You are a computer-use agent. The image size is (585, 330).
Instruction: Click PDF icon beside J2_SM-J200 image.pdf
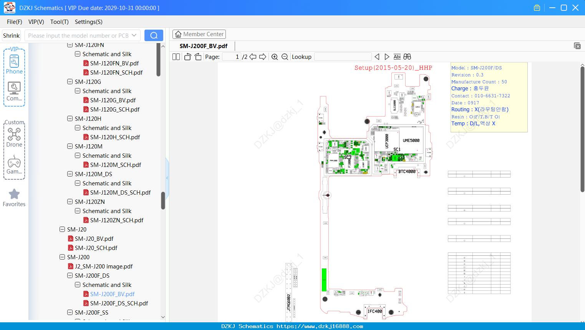click(x=71, y=266)
